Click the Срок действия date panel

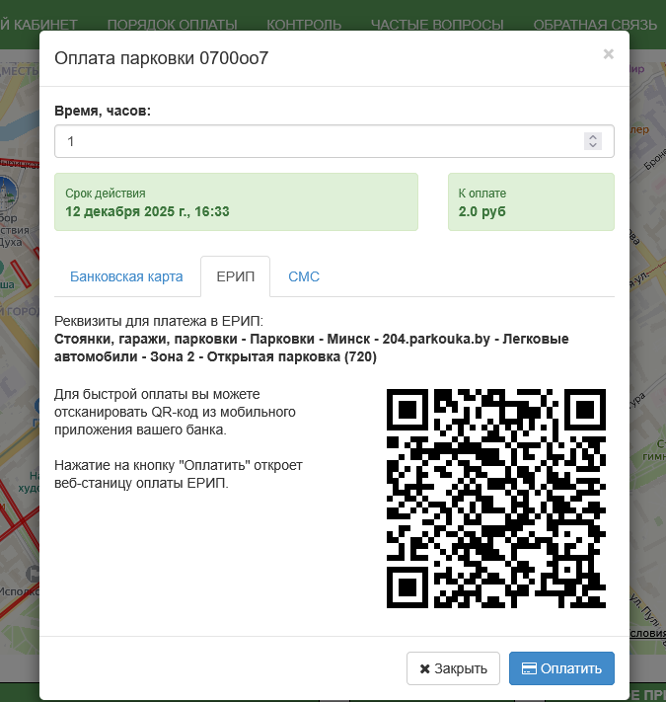pyautogui.click(x=236, y=202)
